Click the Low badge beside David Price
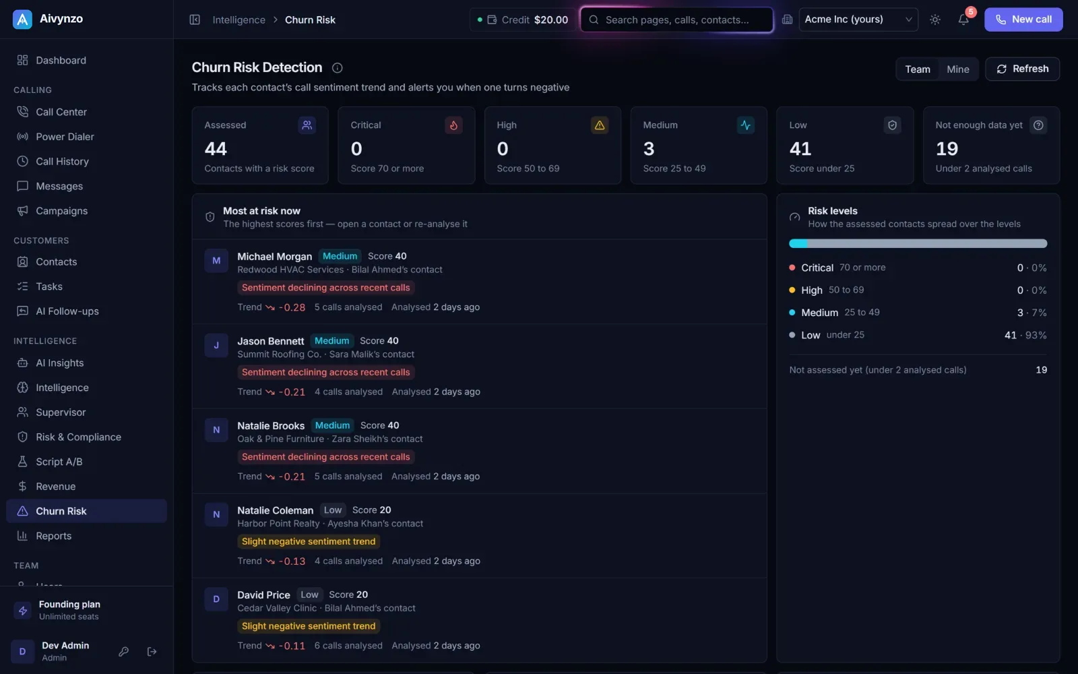This screenshot has width=1078, height=674. (309, 594)
